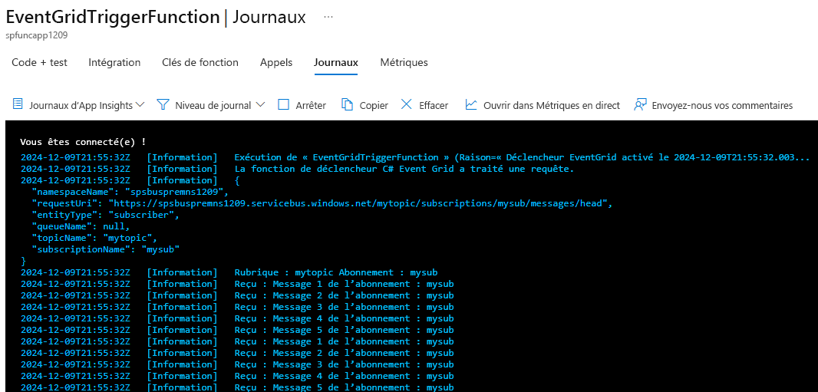Open Ouvrir dans Métriques en direct
The width and height of the screenshot is (818, 392).
(543, 105)
